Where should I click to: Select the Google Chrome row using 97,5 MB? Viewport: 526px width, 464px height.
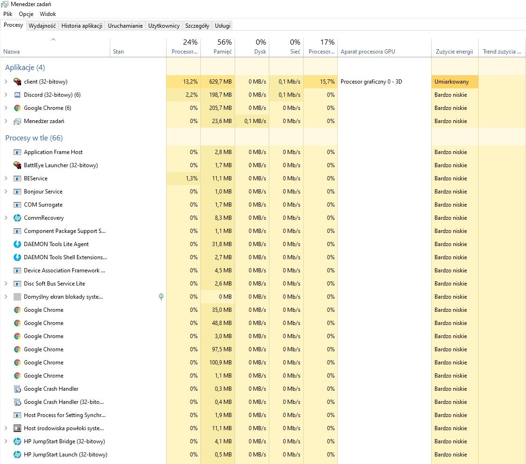[x=263, y=349]
